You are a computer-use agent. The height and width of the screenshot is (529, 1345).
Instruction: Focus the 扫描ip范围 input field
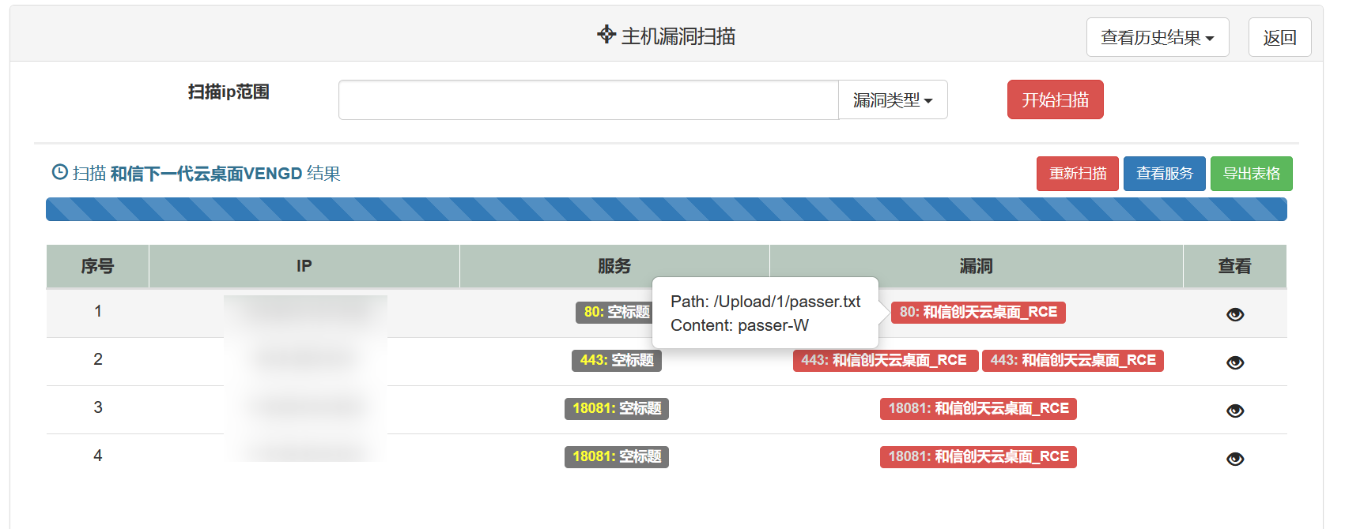tap(588, 100)
